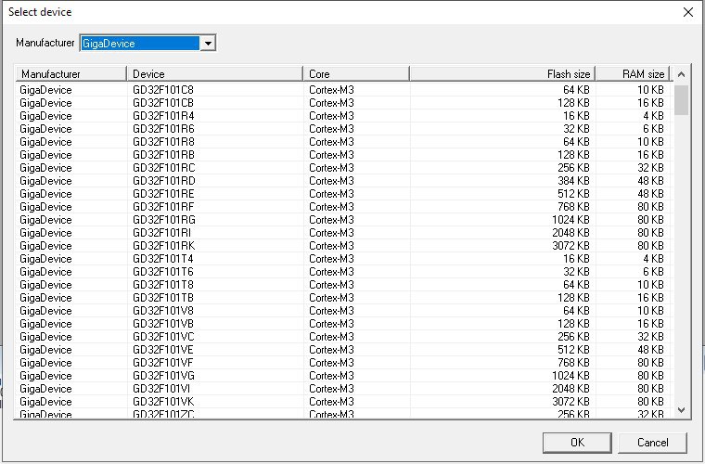705x464 pixels.
Task: Click the scrollbar up arrow
Action: pos(681,74)
